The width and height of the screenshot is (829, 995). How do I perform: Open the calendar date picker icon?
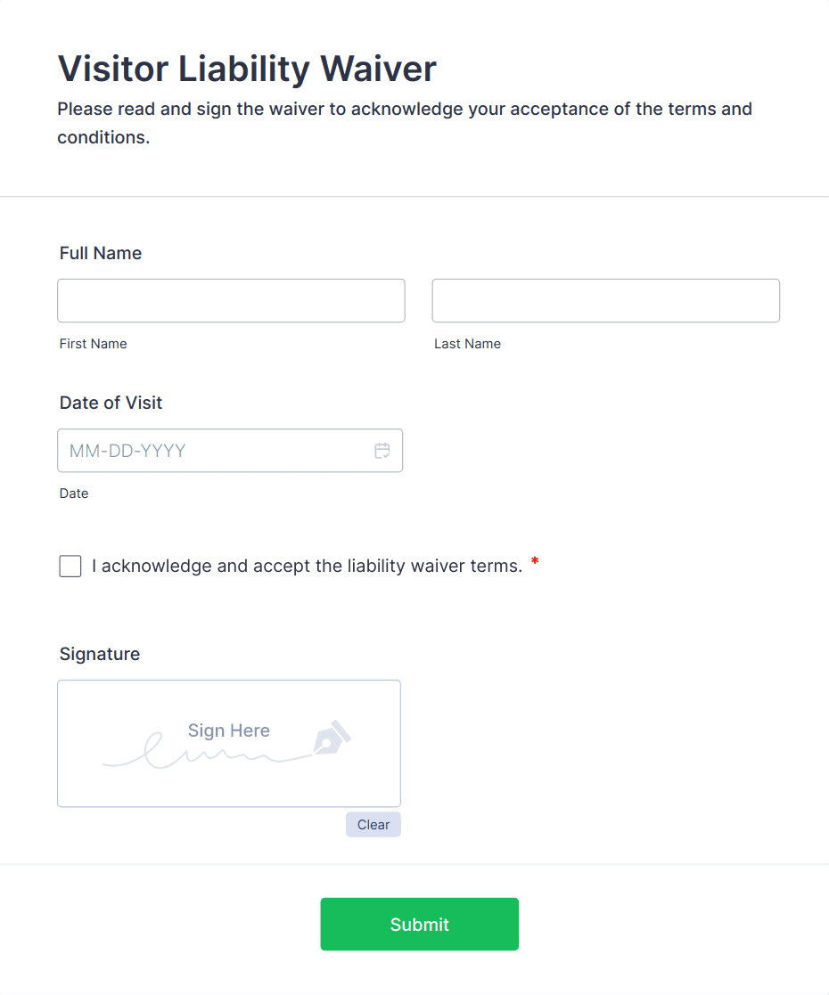[382, 451]
